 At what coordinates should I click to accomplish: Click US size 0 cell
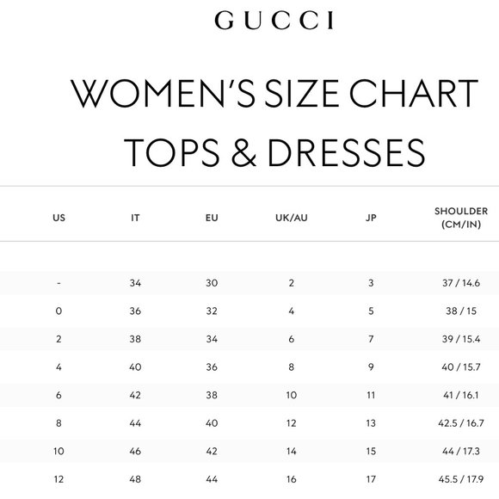pyautogui.click(x=59, y=311)
